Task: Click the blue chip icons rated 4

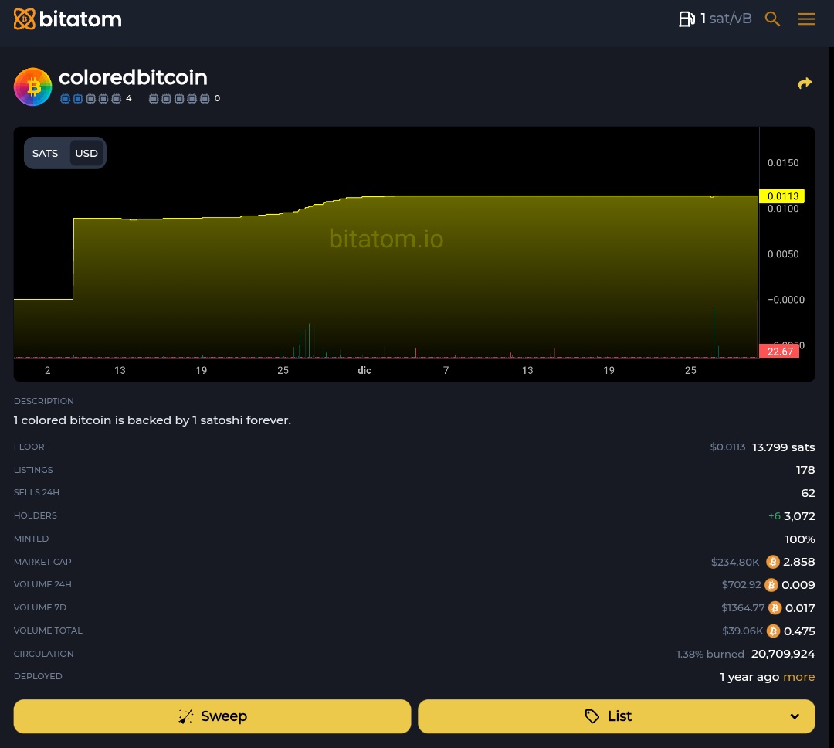Action: [90, 98]
